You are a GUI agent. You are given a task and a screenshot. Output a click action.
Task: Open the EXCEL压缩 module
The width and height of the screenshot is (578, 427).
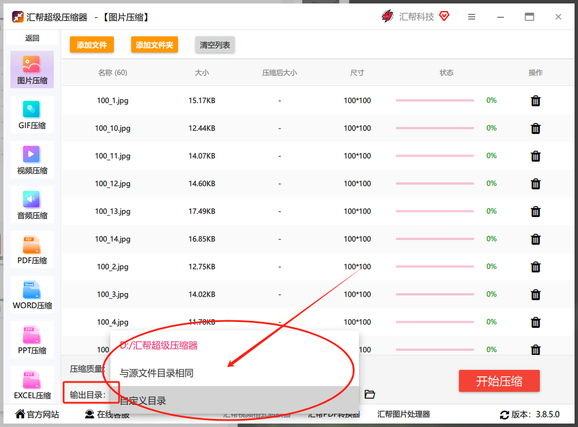(32, 384)
